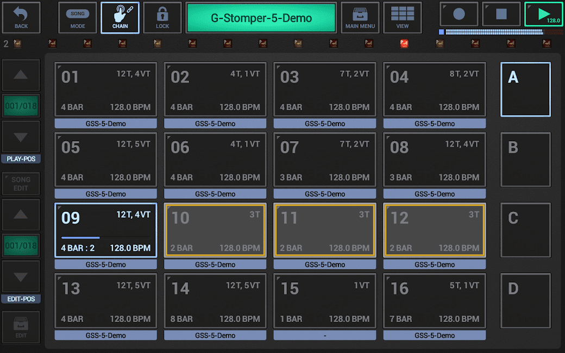Open the G-Stomper-5-Demo title display
Viewport: 565px width, 353px height.
coord(261,17)
